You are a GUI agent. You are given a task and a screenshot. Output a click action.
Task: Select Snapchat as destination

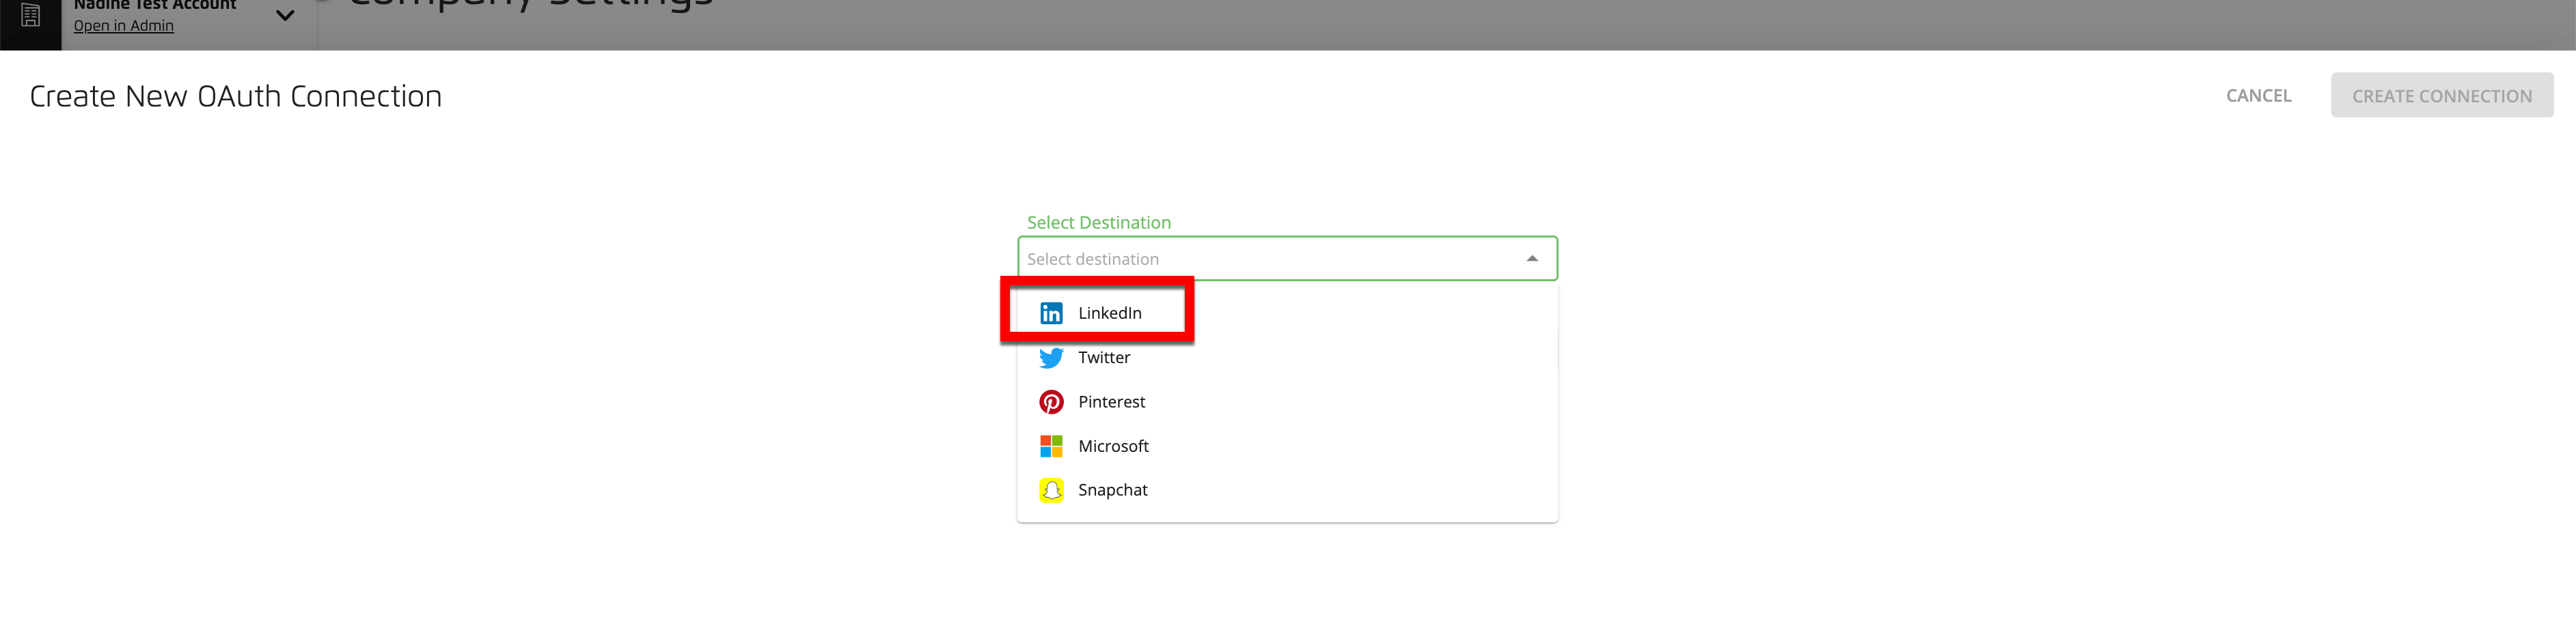(1287, 490)
